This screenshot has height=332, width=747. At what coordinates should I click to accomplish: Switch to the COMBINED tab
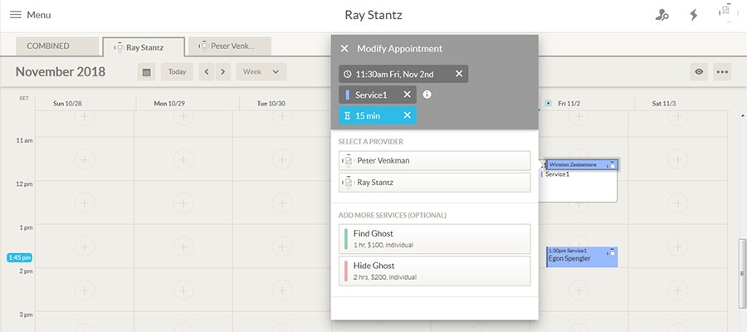(57, 46)
